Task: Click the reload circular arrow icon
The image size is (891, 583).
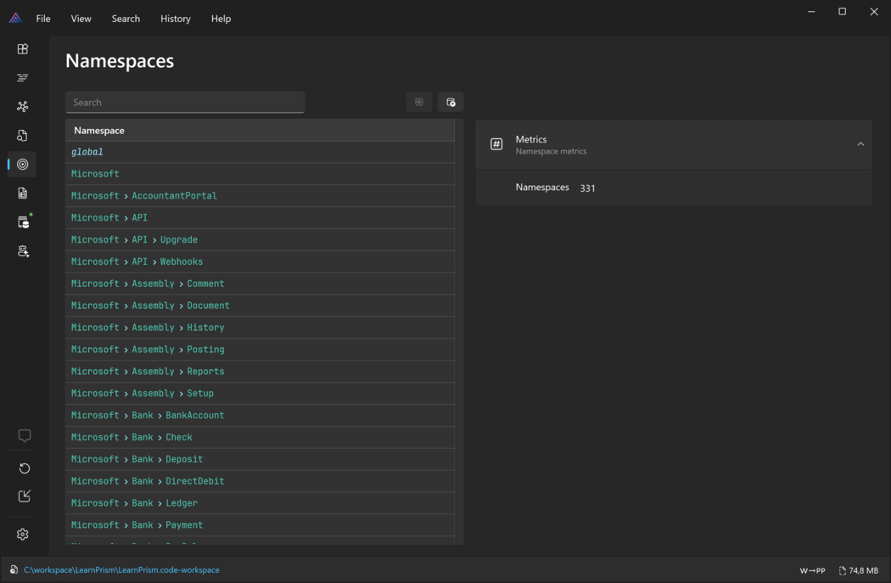Action: [24, 468]
